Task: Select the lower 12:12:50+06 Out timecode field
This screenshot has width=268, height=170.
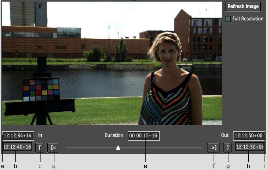Action: 250,147
